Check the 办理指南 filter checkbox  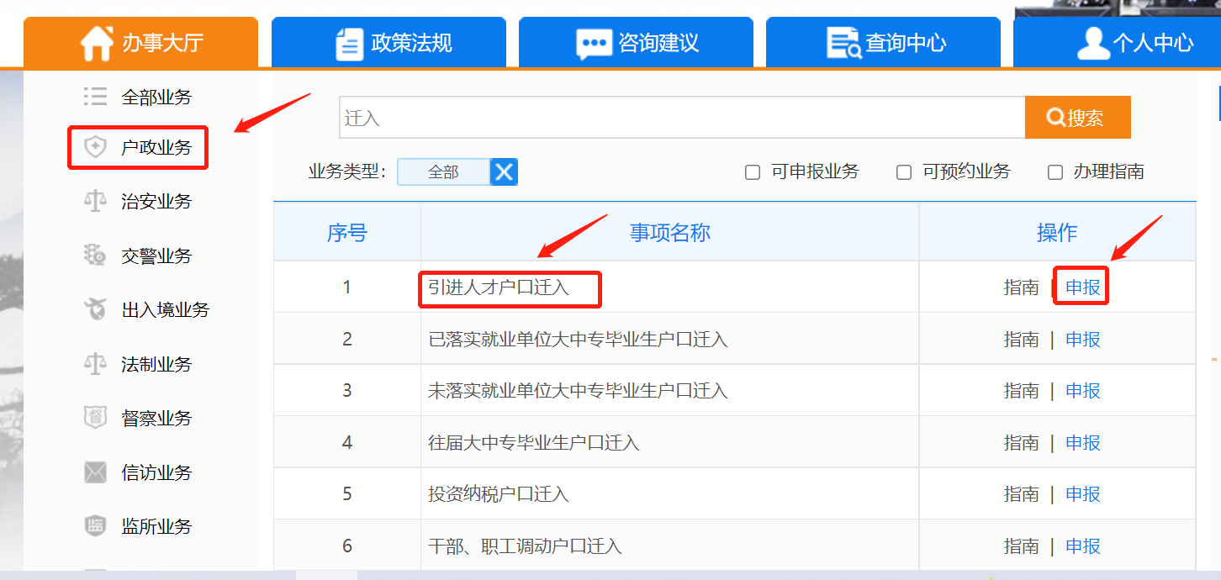point(1055,172)
